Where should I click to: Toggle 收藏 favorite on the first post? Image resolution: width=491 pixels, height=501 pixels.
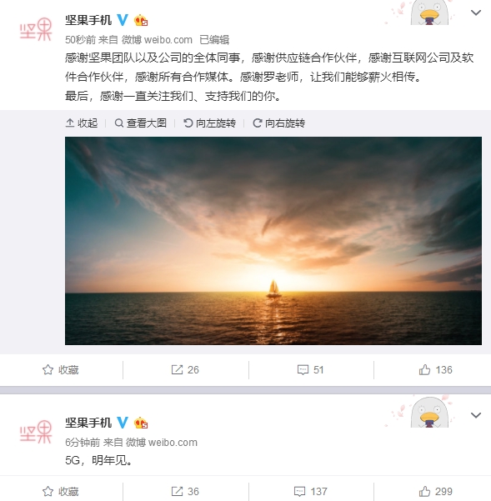click(60, 369)
